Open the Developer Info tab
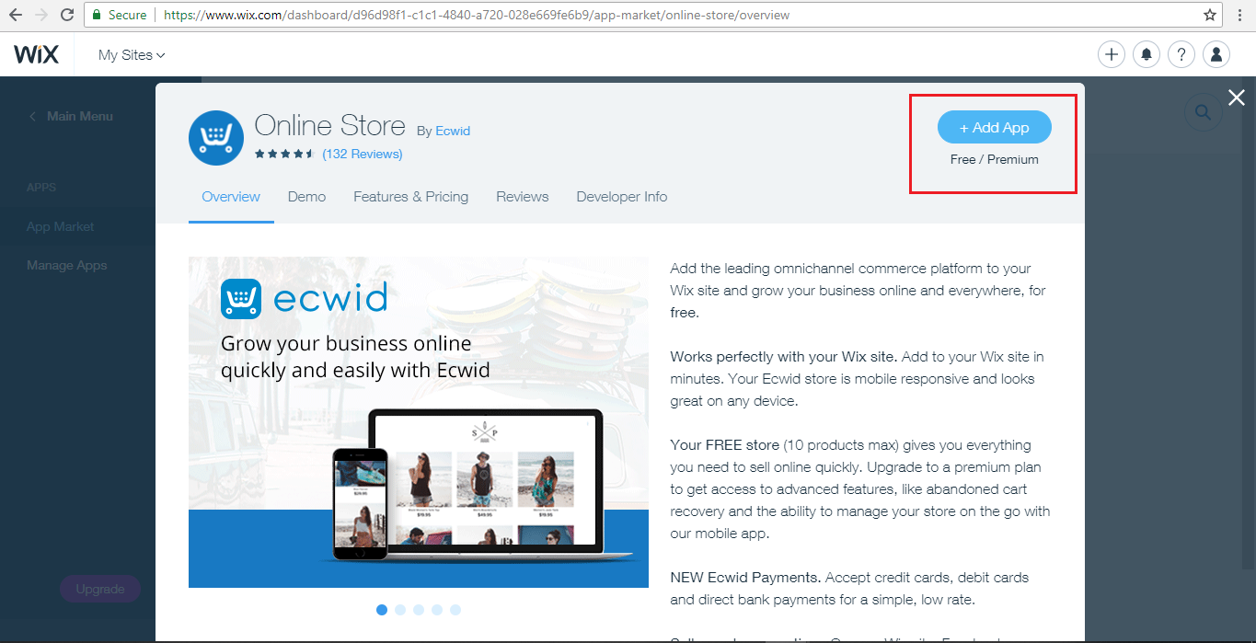Screen dimensions: 1256x643 (622, 197)
